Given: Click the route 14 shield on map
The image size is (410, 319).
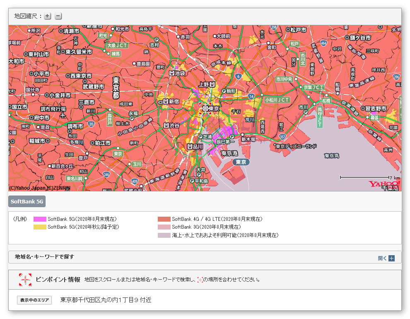Looking at the screenshot, I should click(x=251, y=96).
